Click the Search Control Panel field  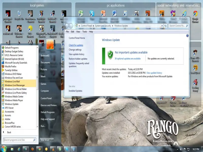pyautogui.click(x=178, y=26)
